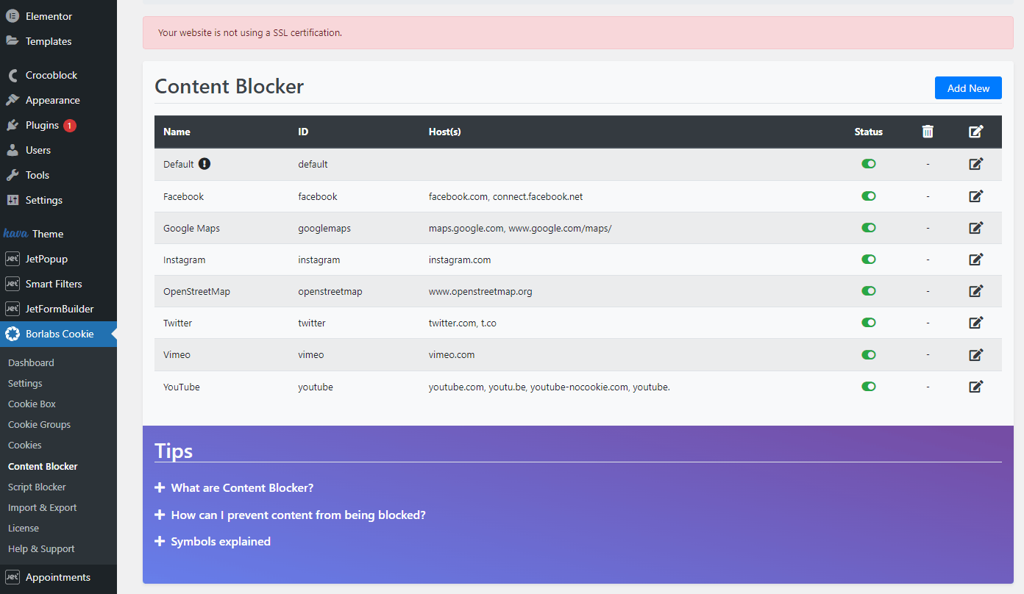1024x594 pixels.
Task: Toggle the Google Maps status switch
Action: pyautogui.click(x=869, y=228)
